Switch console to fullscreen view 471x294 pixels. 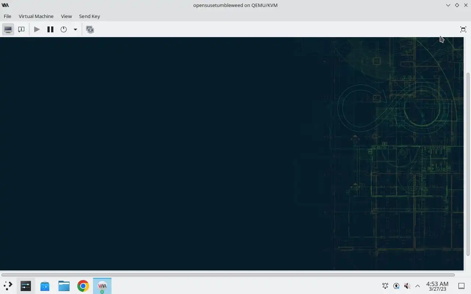(x=463, y=29)
